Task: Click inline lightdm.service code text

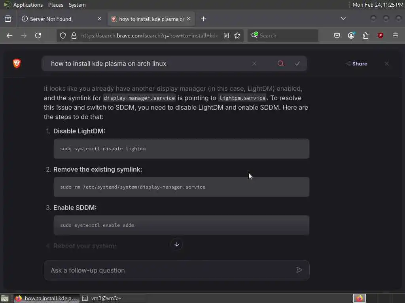Action: coord(242,98)
